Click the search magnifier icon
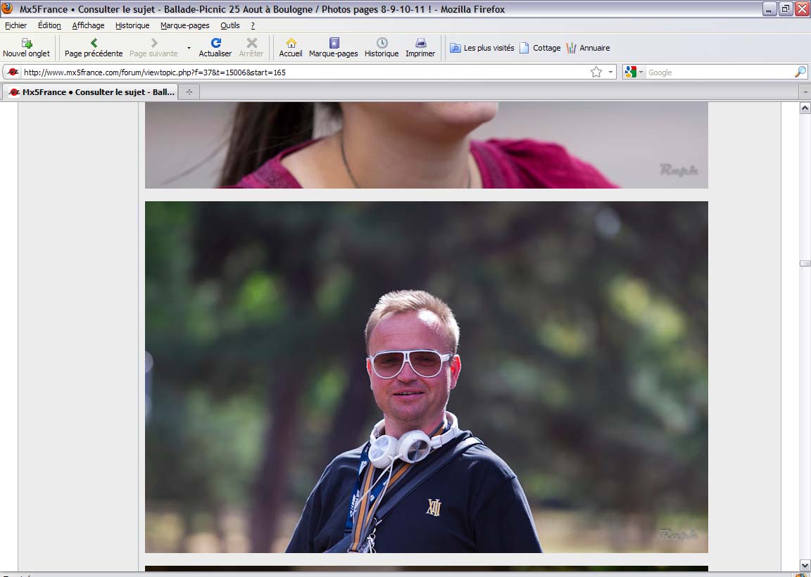 [800, 72]
